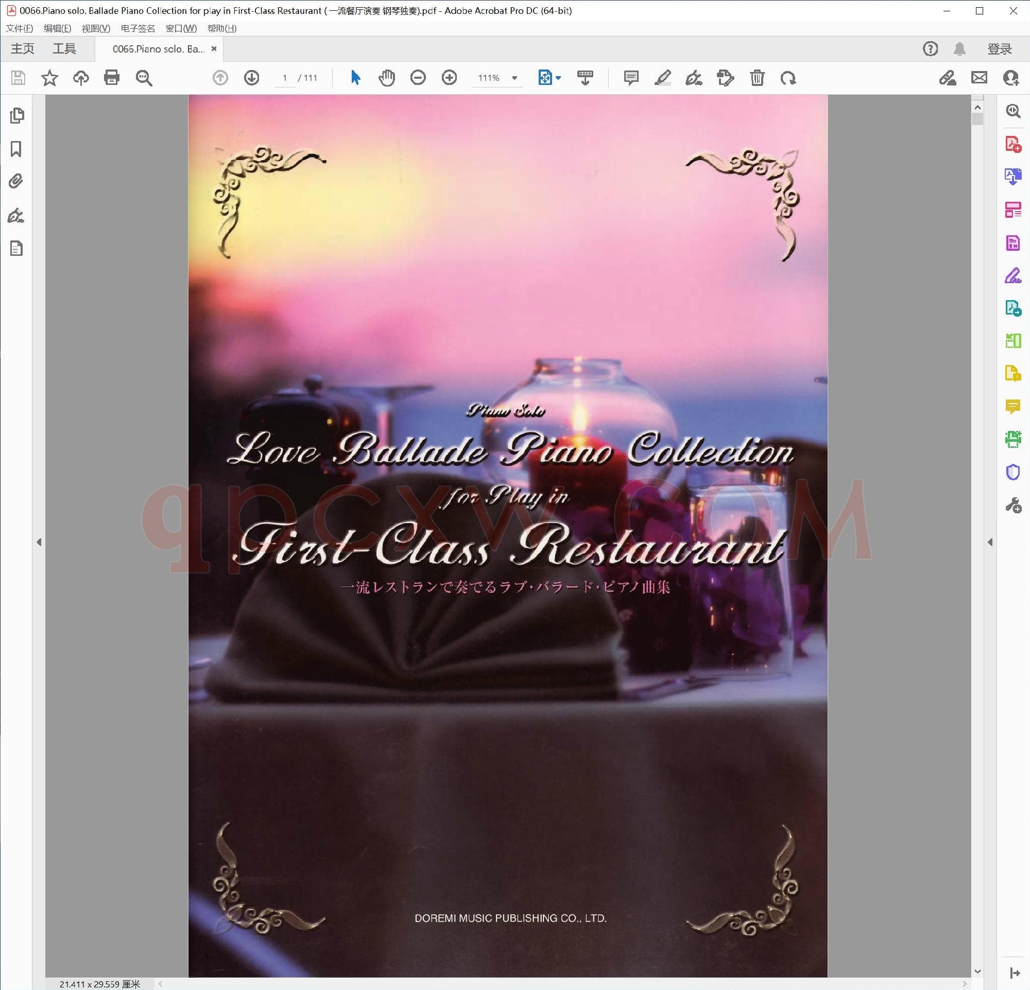Image resolution: width=1030 pixels, height=990 pixels.
Task: Switch to the 工具 tab
Action: 64,49
